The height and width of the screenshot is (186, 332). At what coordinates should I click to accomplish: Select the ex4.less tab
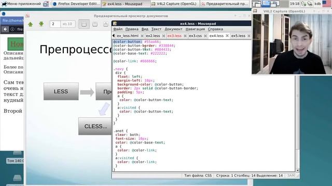click(x=216, y=36)
